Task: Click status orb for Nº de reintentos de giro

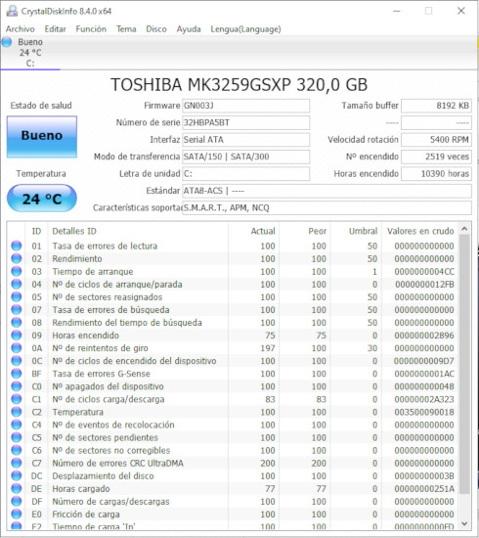Action: pyautogui.click(x=16, y=348)
